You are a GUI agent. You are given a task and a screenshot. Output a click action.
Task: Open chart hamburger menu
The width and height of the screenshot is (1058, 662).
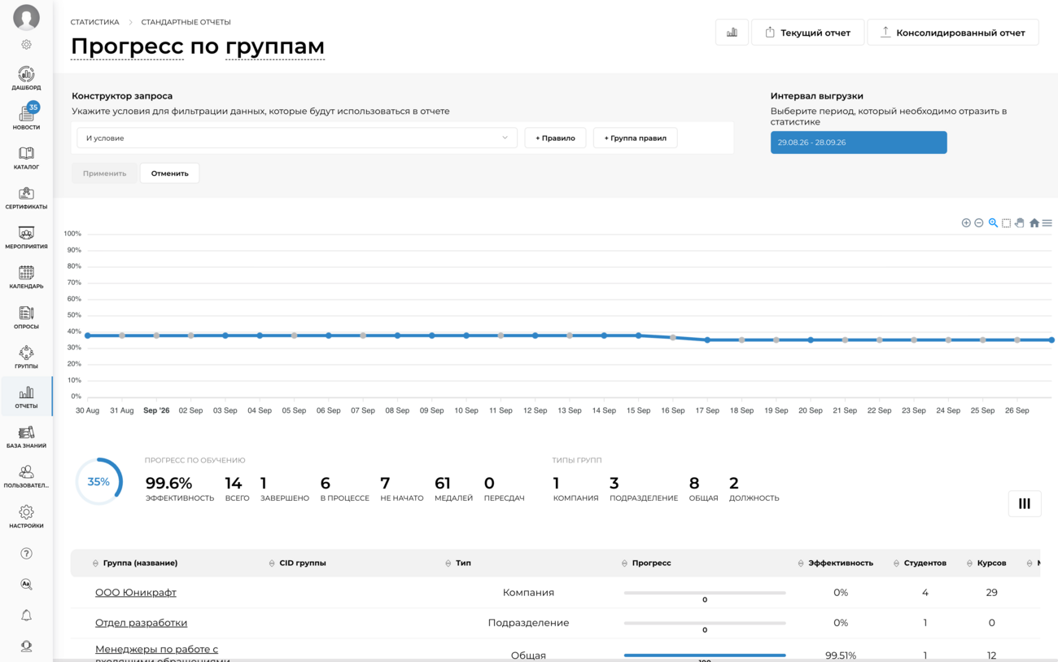(1047, 223)
